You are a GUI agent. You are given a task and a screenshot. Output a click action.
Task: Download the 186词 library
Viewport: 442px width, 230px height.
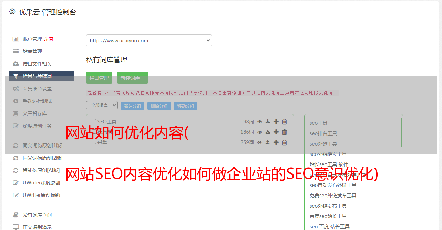[268, 132]
